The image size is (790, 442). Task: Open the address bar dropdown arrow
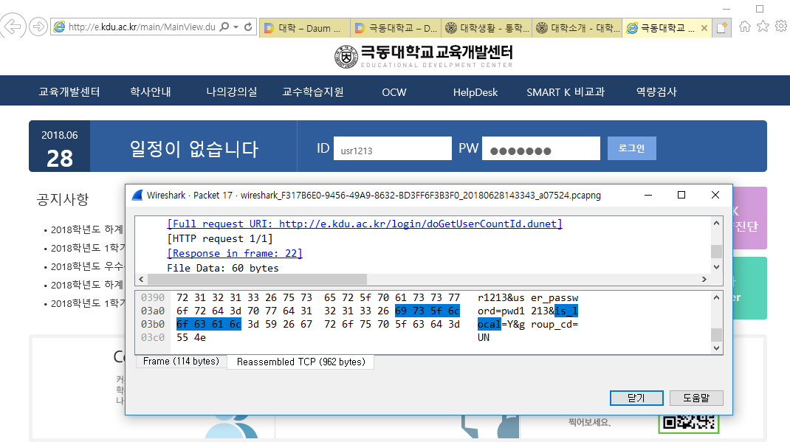[236, 27]
